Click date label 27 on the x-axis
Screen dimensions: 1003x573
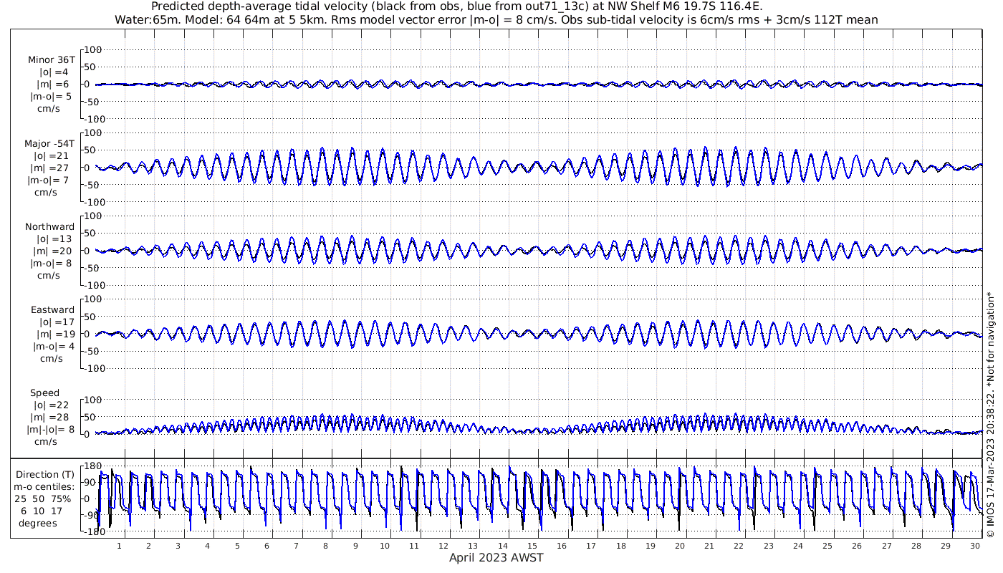coord(887,546)
